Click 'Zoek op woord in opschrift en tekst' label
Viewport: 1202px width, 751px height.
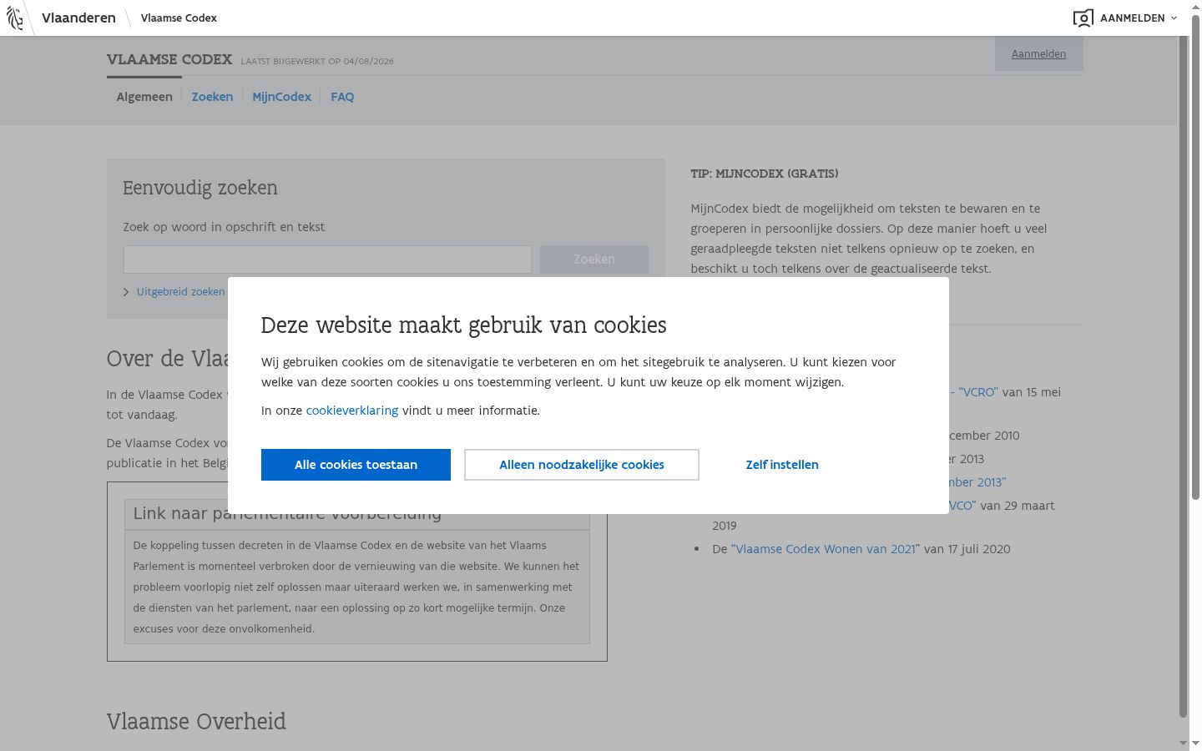[224, 227]
